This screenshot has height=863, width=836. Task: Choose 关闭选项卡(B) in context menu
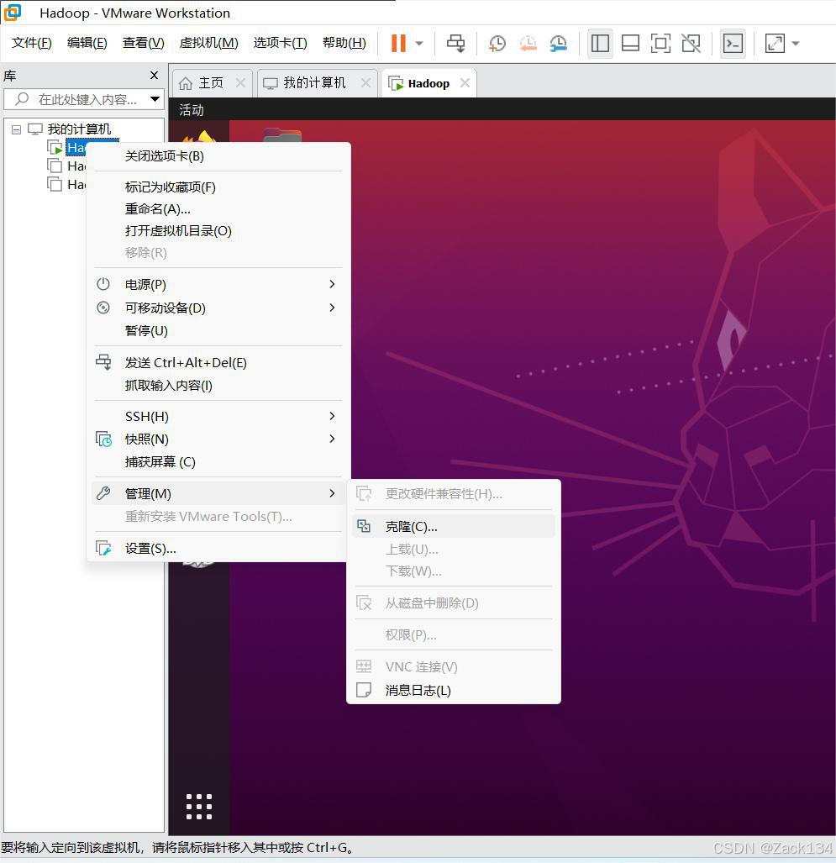(x=218, y=156)
